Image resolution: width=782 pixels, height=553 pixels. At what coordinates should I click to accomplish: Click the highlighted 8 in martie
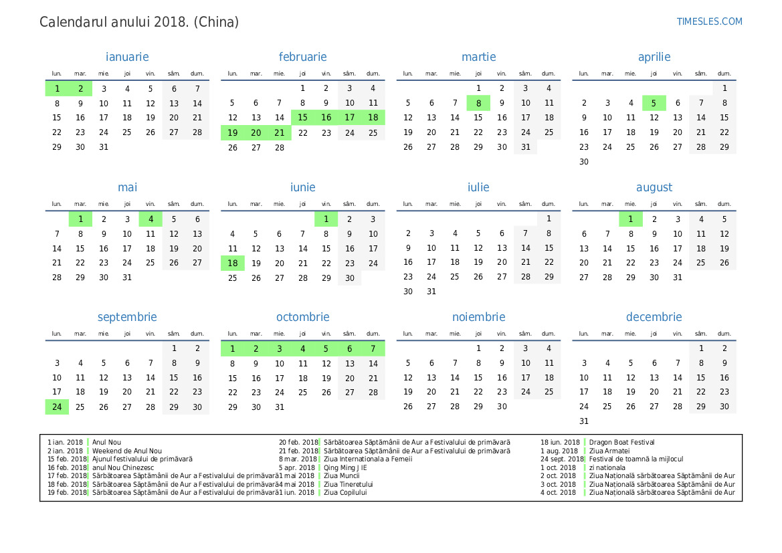pyautogui.click(x=478, y=103)
